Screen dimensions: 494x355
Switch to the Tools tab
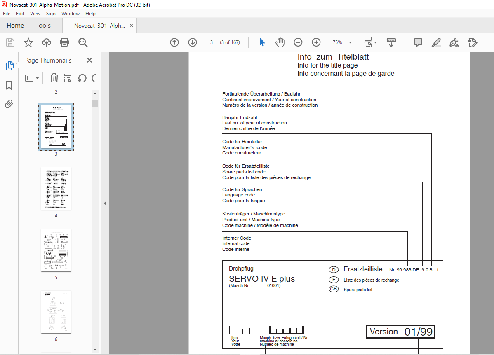pyautogui.click(x=43, y=26)
